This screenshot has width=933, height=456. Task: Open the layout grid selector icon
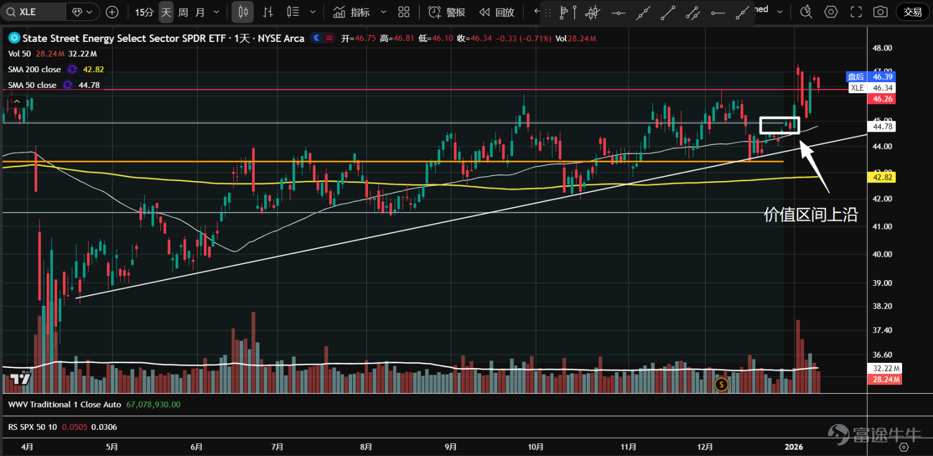(x=404, y=12)
